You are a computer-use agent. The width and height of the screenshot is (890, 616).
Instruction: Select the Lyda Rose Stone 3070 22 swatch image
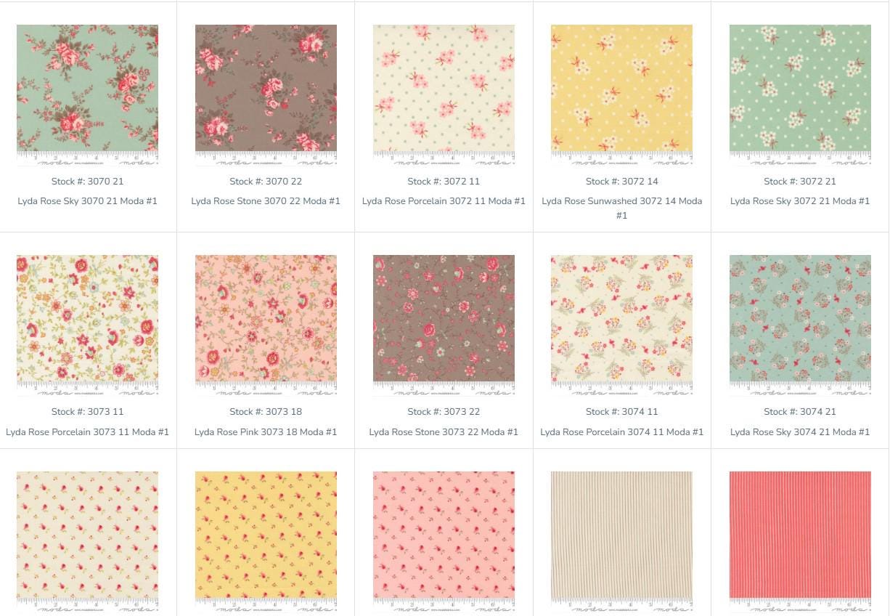coord(266,95)
